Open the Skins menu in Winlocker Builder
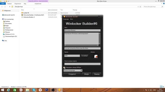The height and width of the screenshot is (92, 165). [x=71, y=19]
